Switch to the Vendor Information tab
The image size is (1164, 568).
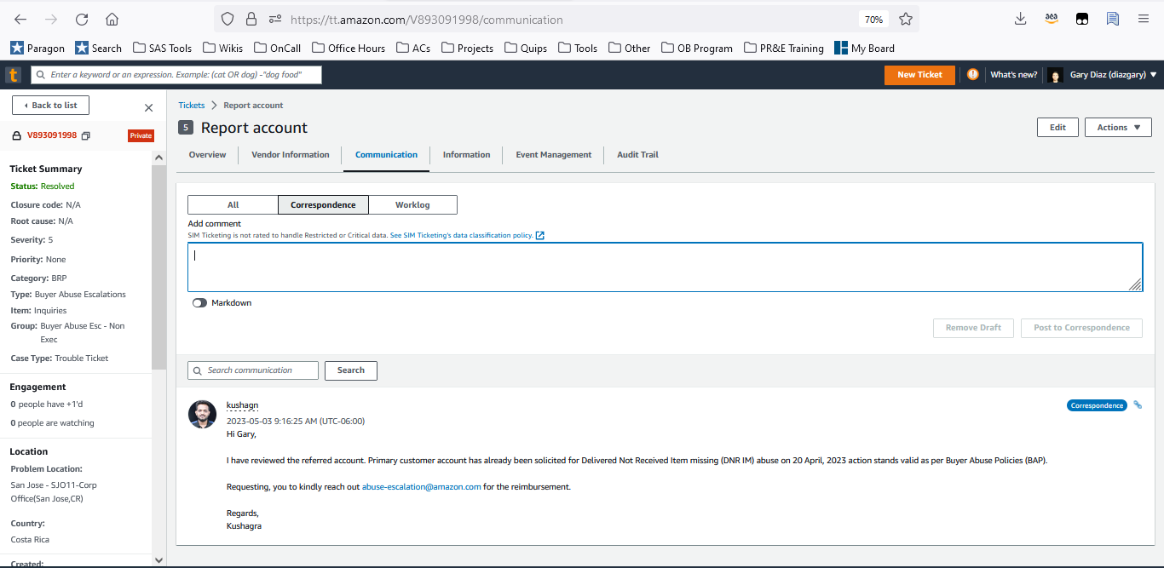(x=291, y=155)
